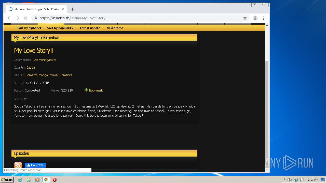Open Sort by popularity
Screen dimensions: 326x183
pyautogui.click(x=60, y=28)
